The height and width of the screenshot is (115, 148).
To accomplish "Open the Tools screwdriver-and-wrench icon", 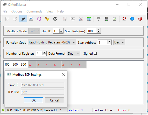I will (x=81, y=19).
